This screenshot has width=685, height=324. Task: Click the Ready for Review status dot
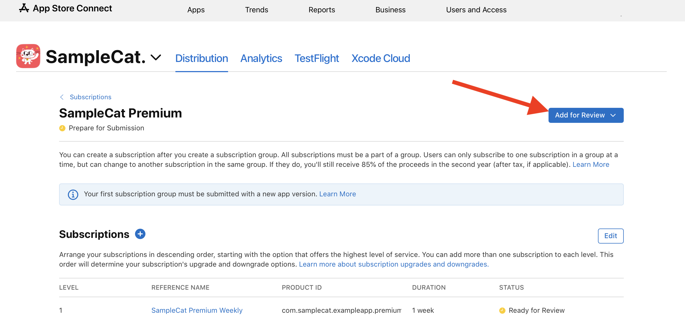(x=502, y=311)
